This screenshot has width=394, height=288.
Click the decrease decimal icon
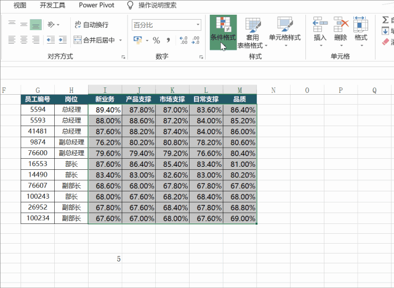[x=196, y=41]
